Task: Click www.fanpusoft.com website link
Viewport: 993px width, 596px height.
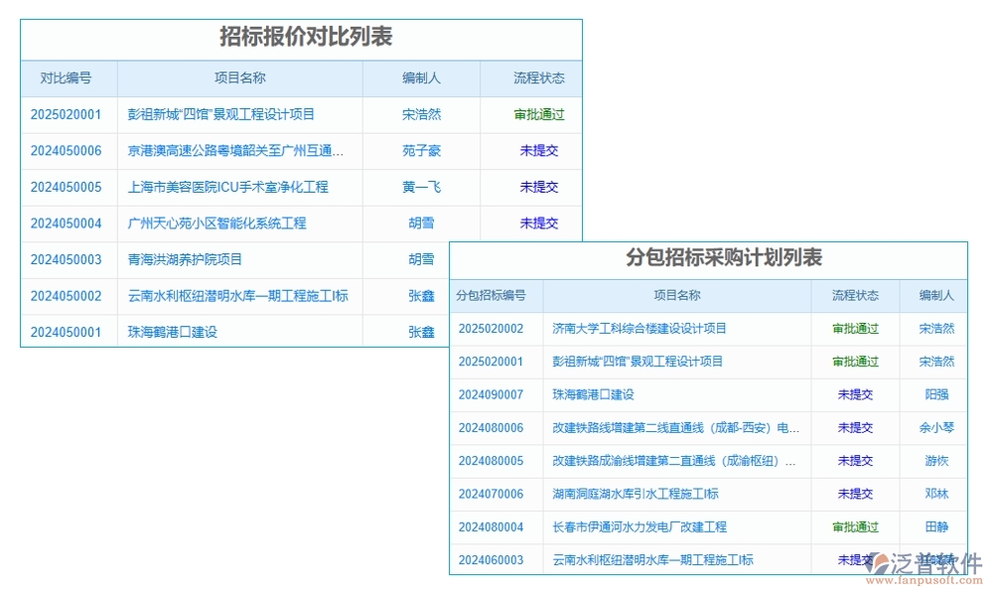Action: (x=925, y=579)
